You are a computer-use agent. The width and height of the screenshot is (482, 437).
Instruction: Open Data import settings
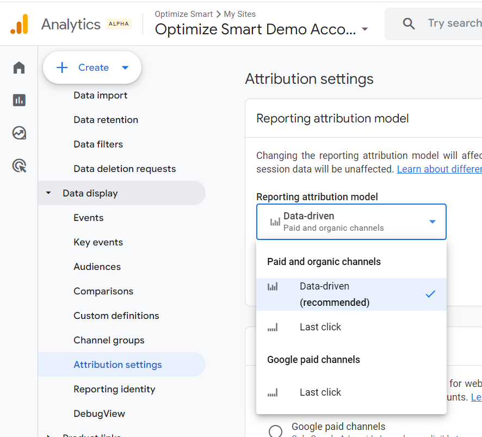click(100, 95)
